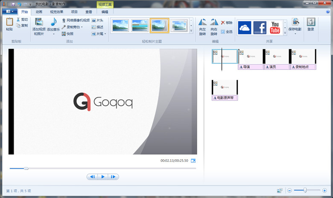The width and height of the screenshot is (333, 198).
Task: Click the Snapshot (快照) icon
Action: [x=64, y=34]
